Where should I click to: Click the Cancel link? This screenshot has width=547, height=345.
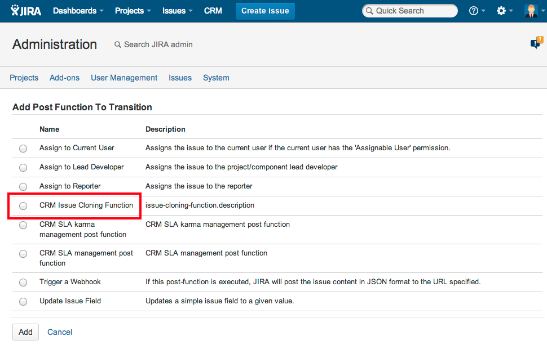coord(60,332)
